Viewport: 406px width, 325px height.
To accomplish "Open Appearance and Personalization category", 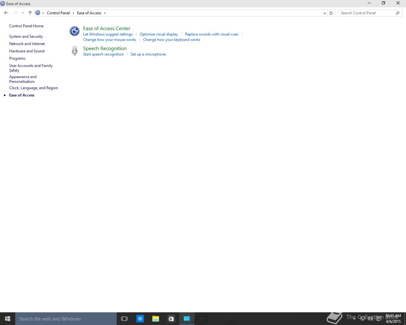I will [23, 79].
